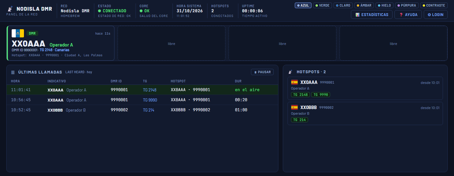The width and height of the screenshot is (454, 176).
Task: Click the Hotspots panel antenna icon
Action: click(x=290, y=72)
